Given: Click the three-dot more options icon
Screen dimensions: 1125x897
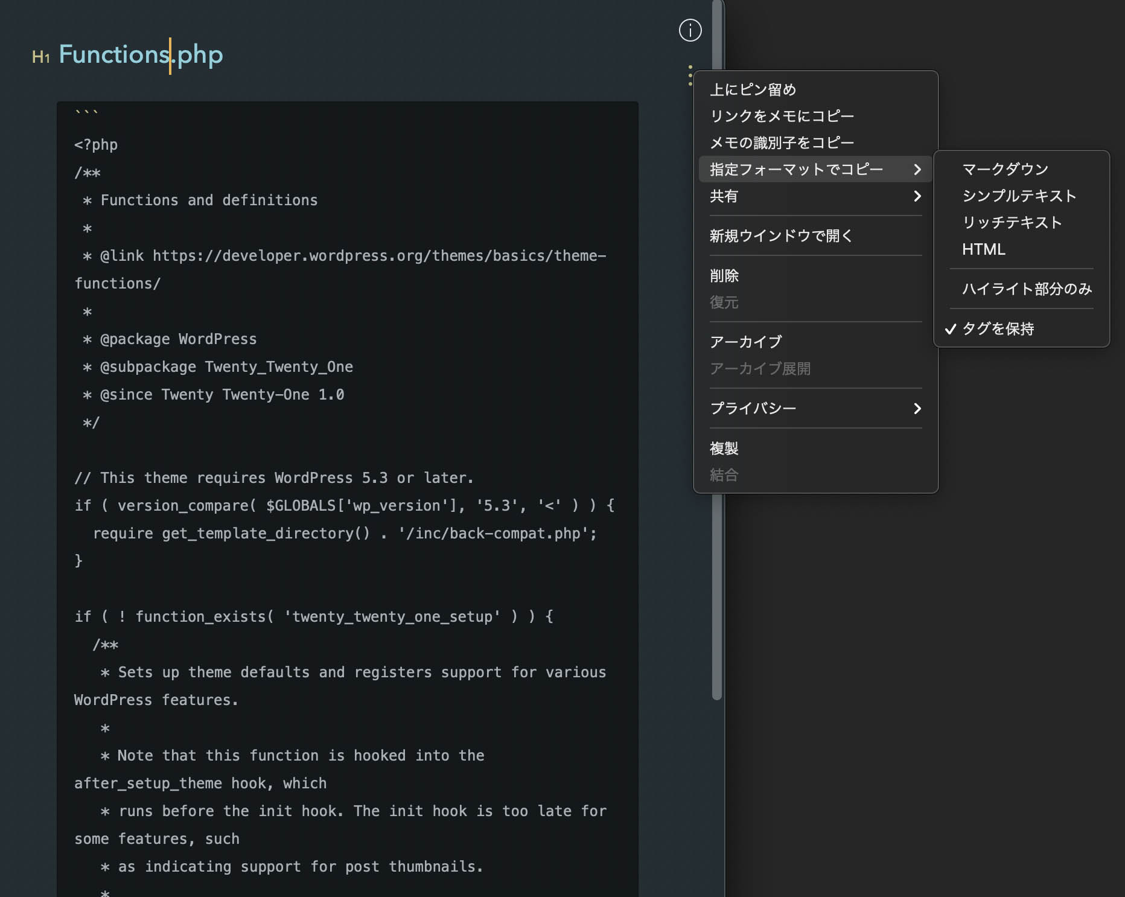Looking at the screenshot, I should tap(690, 75).
